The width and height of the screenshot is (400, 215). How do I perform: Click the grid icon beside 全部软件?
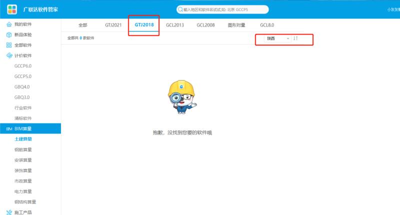point(9,45)
